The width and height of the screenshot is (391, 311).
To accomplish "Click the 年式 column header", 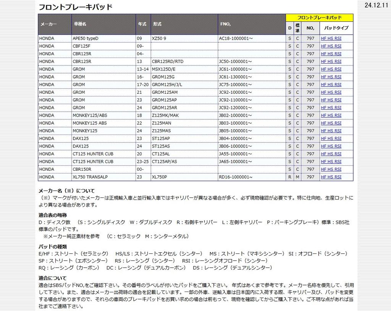I will pos(142,24).
